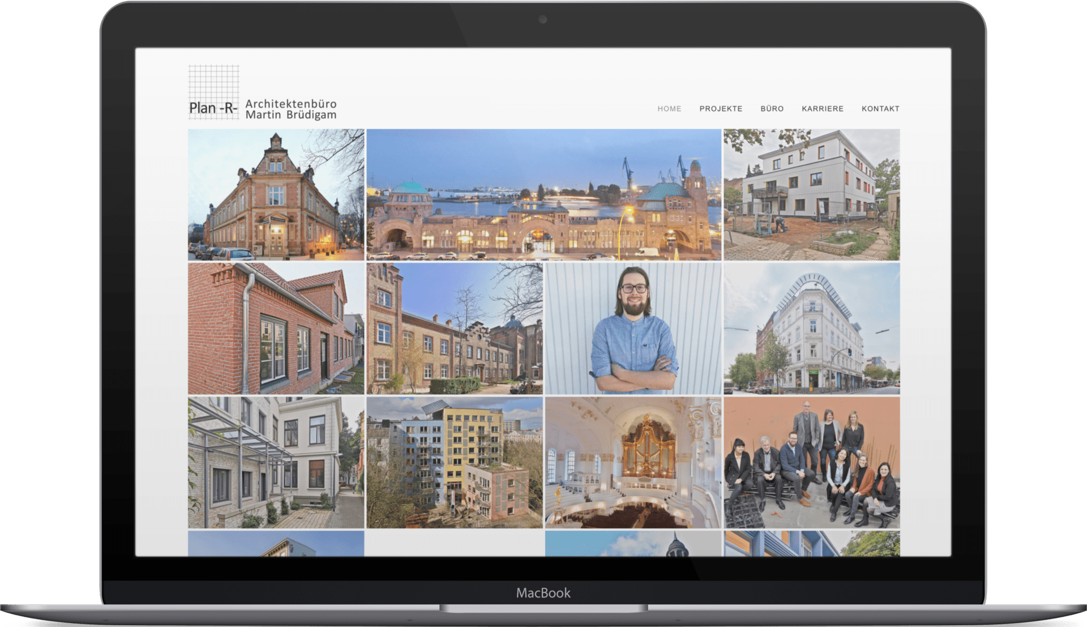This screenshot has width=1087, height=627.
Task: Select KARRIERE in the top navigation
Action: (x=822, y=109)
